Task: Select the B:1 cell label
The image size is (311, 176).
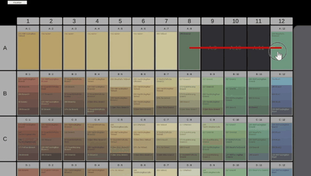Action: click(28, 74)
